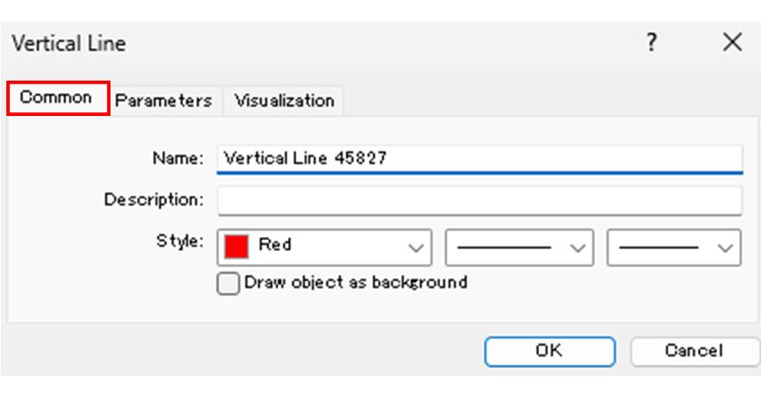
Task: Click the red color swatch square
Action: 236,246
